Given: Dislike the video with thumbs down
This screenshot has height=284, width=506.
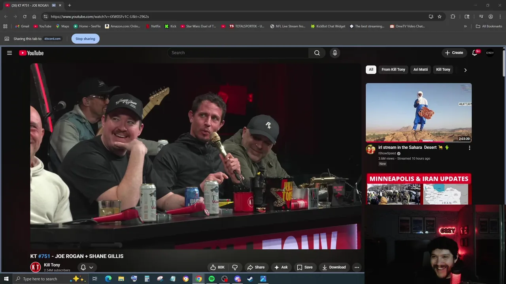Looking at the screenshot, I should 235,267.
